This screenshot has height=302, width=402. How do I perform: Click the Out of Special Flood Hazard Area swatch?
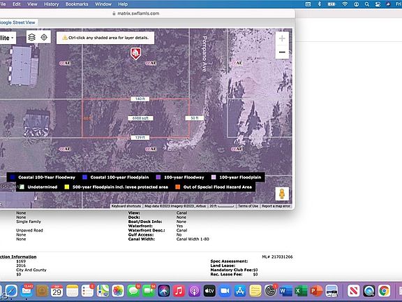[x=177, y=187]
